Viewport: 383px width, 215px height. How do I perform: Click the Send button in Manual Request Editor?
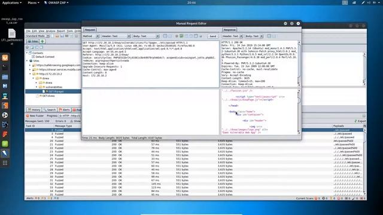(x=213, y=36)
